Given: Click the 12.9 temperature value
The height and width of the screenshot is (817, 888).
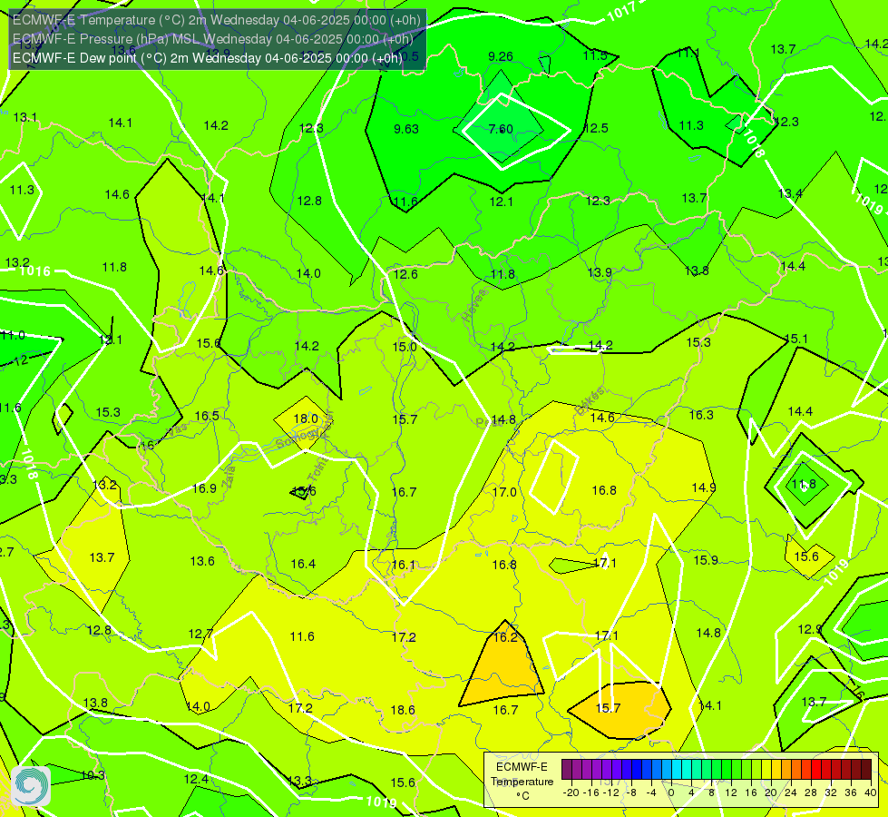Looking at the screenshot, I should tap(810, 629).
